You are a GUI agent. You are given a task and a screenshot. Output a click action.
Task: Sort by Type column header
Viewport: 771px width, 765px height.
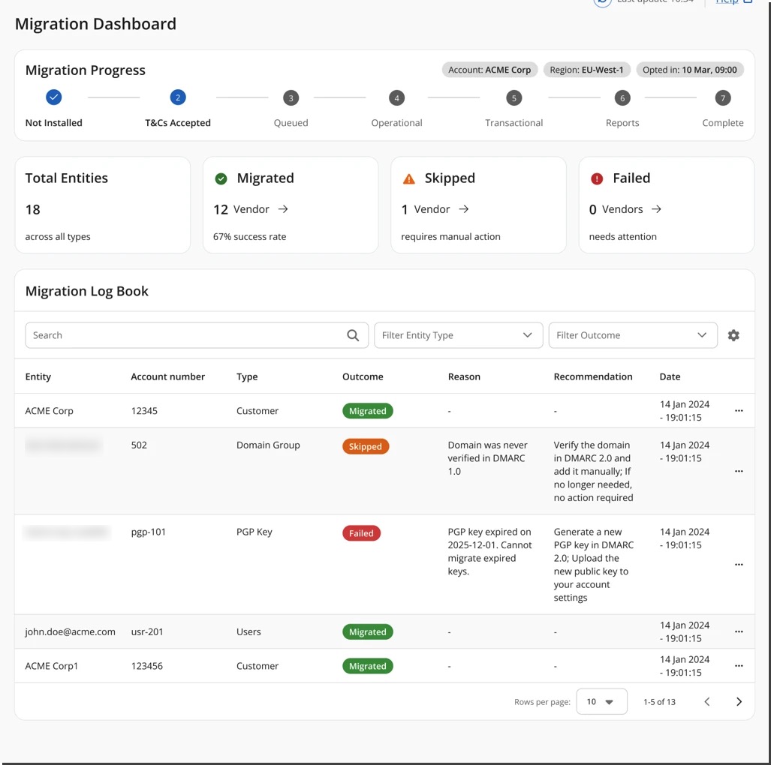[247, 376]
